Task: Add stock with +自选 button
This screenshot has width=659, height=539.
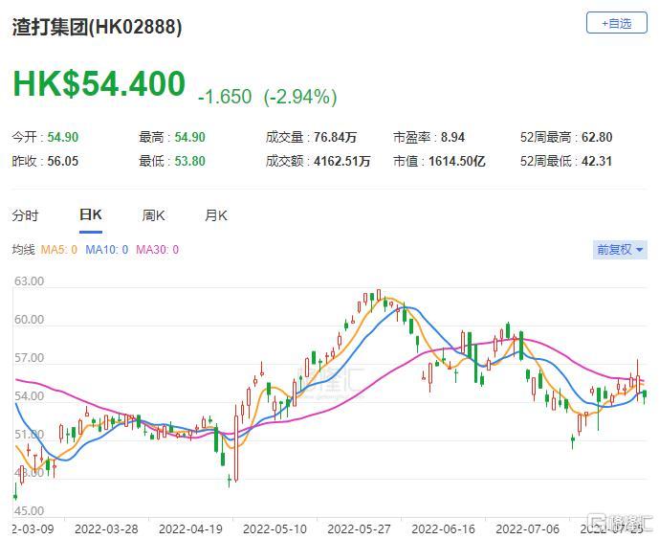Action: coord(617,23)
